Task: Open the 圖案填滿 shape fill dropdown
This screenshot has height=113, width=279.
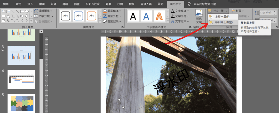Action: pyautogui.click(x=112, y=11)
